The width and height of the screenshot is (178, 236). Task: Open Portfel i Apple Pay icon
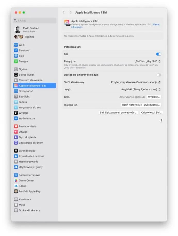[16, 191]
